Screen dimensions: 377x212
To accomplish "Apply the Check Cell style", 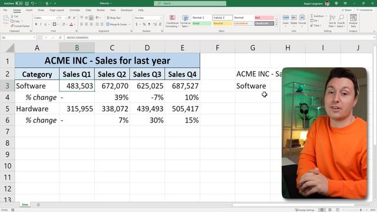I will (264, 24).
